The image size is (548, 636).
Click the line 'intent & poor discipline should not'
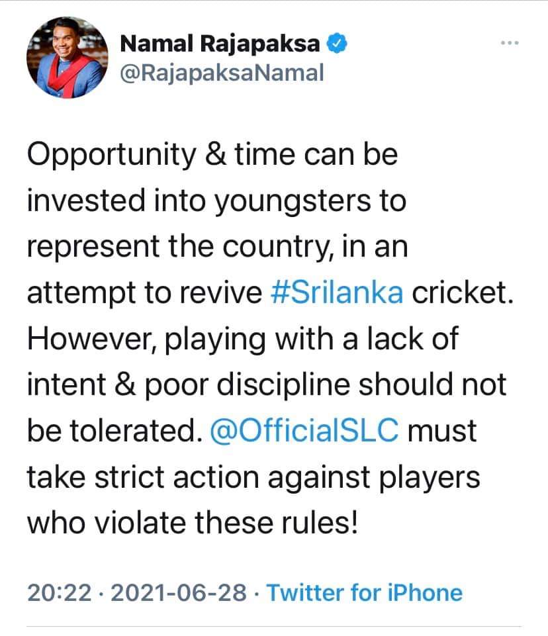coord(267,385)
